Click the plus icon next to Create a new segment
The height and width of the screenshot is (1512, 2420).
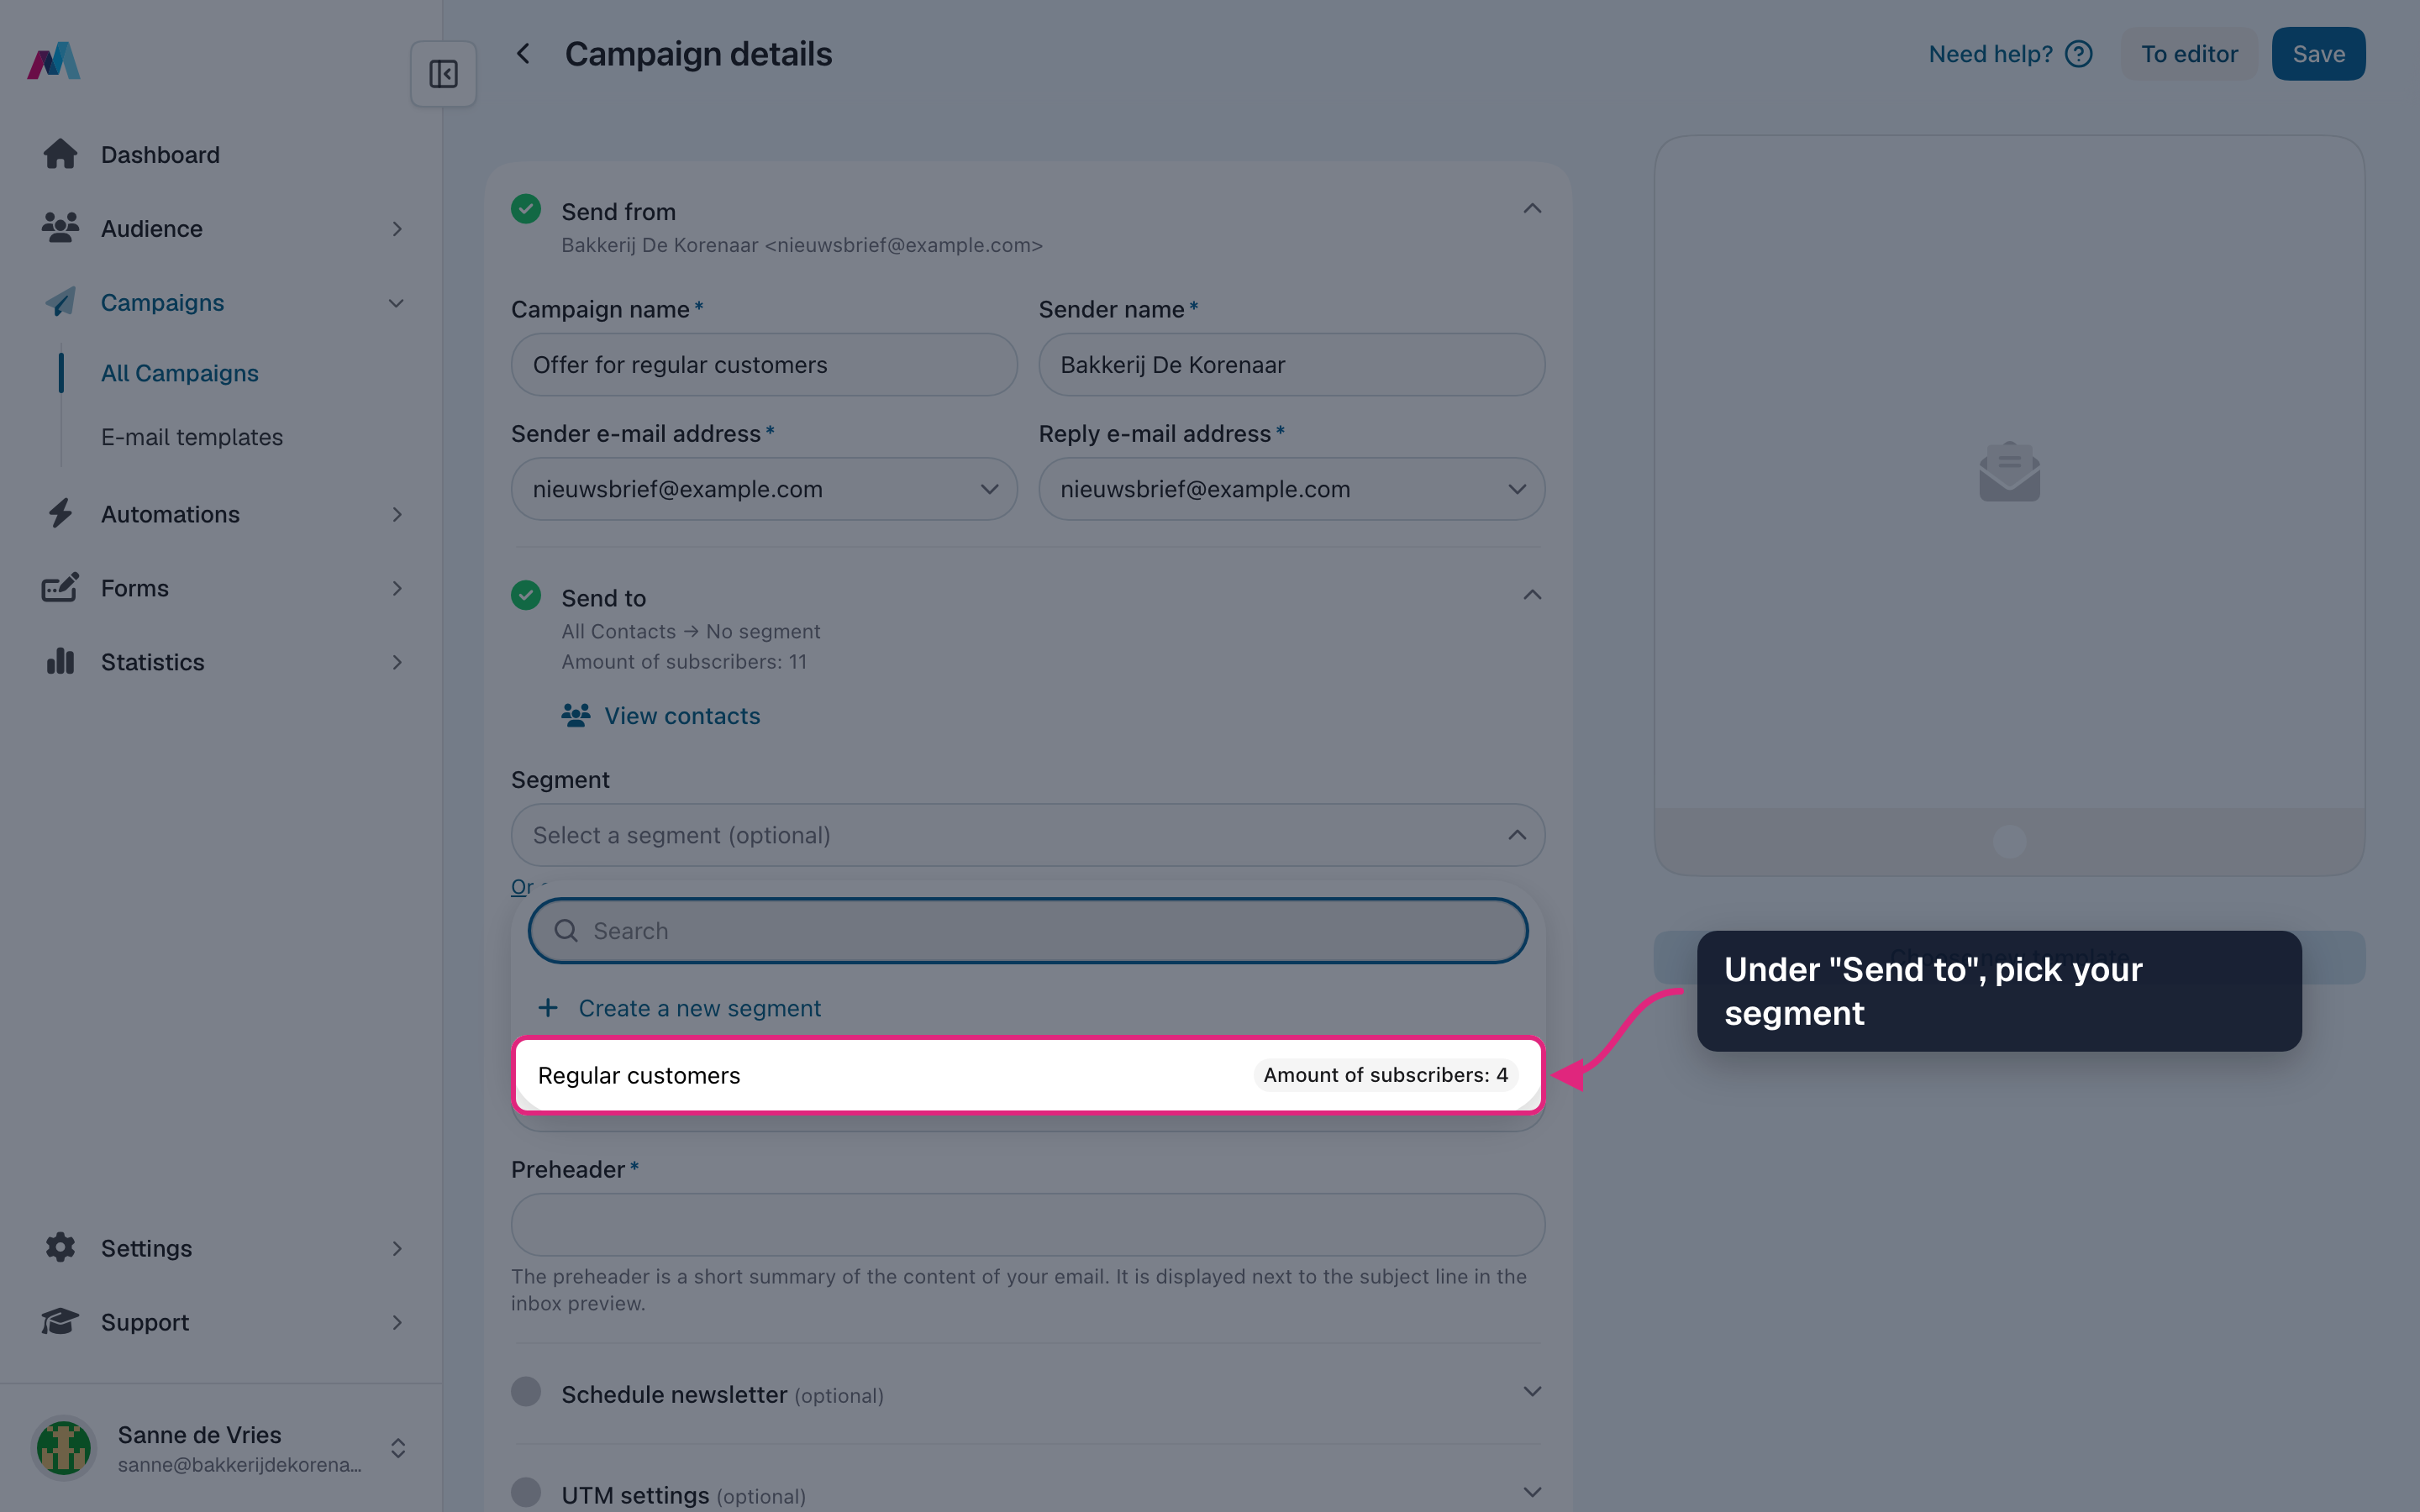pyautogui.click(x=548, y=1008)
